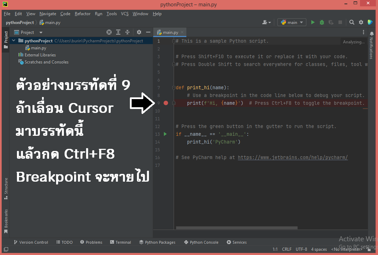Open the Terminal tool window
Screen dimensions: 378x255
pyautogui.click(x=121, y=242)
